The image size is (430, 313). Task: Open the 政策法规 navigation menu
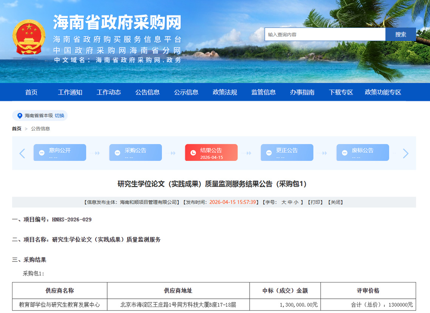point(225,92)
